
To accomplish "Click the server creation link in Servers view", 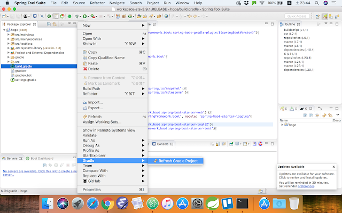I will (40, 173).
